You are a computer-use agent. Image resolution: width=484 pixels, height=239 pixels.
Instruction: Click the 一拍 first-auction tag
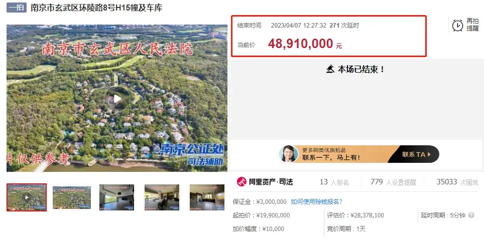17,8
